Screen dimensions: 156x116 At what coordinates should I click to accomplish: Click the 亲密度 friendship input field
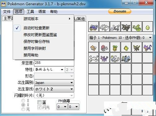54,63
